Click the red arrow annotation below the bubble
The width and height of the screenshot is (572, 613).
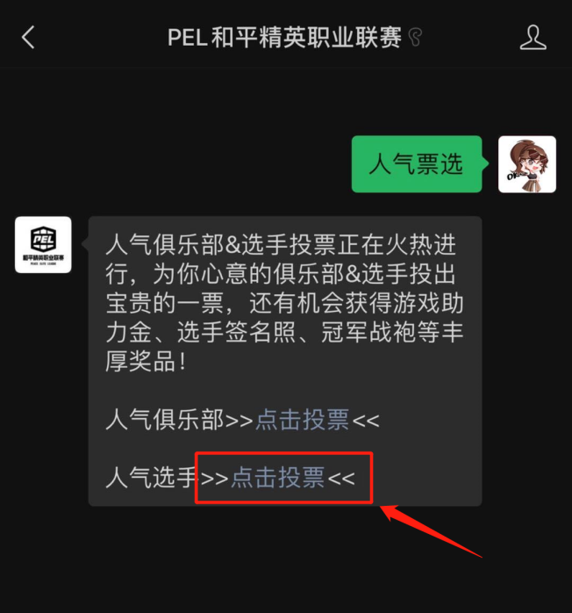tap(432, 531)
